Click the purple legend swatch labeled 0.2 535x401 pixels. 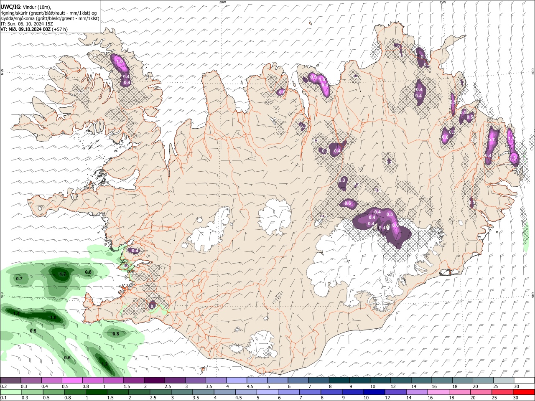click(10, 381)
